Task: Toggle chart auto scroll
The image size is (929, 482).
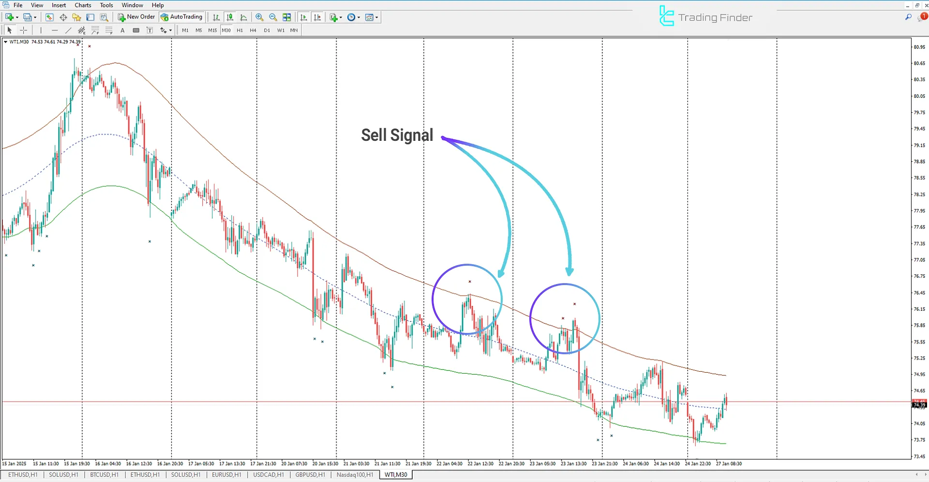Action: point(304,17)
